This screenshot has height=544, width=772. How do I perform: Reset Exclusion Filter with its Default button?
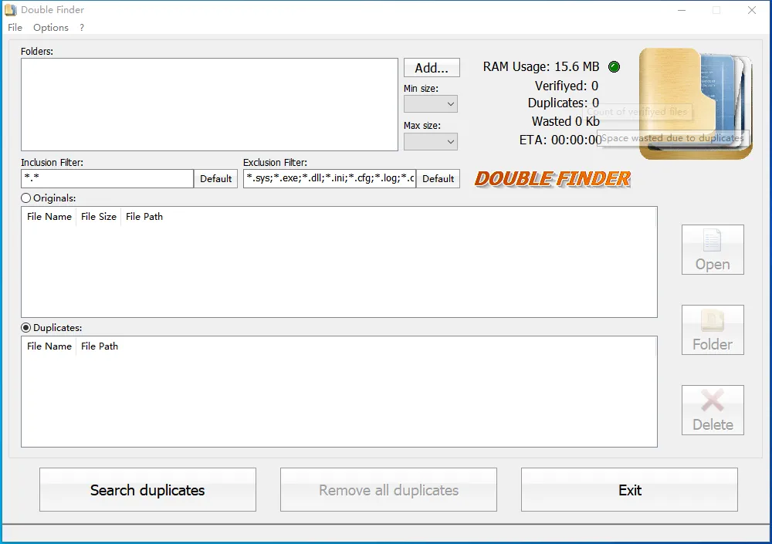tap(438, 179)
